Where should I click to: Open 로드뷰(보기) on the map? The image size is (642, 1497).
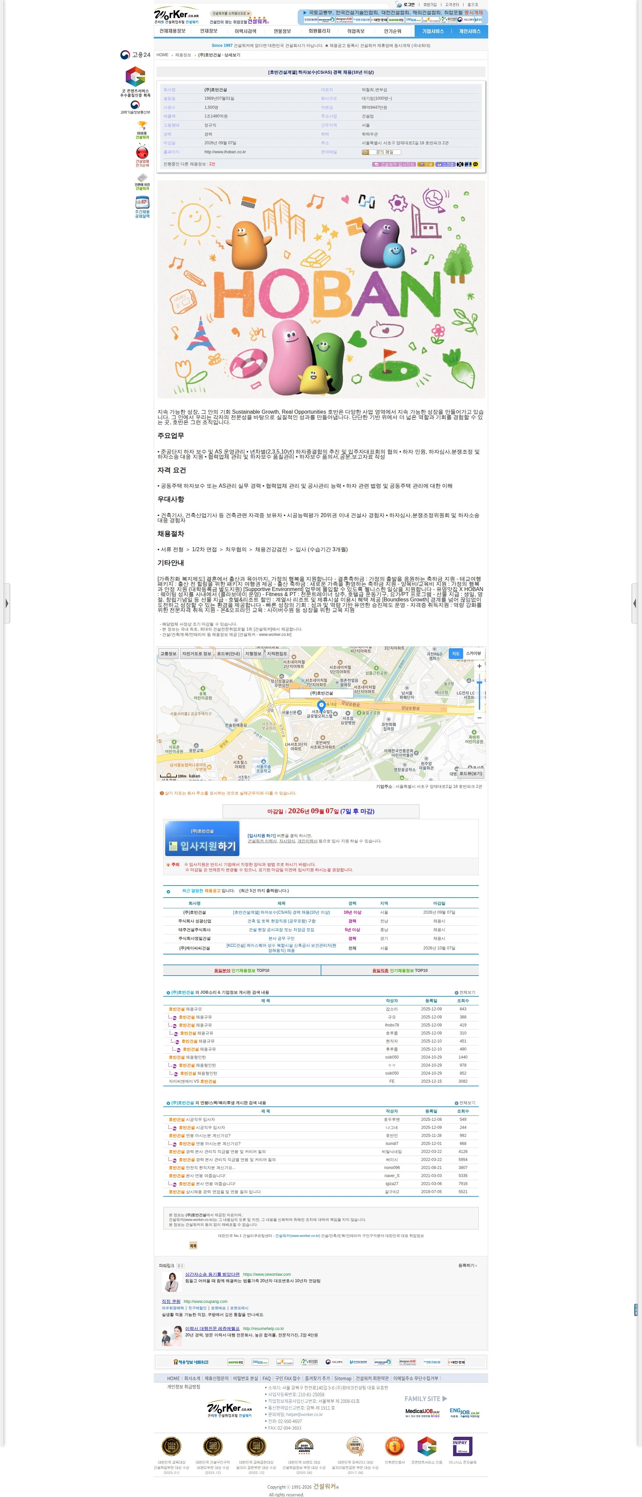pyautogui.click(x=471, y=773)
